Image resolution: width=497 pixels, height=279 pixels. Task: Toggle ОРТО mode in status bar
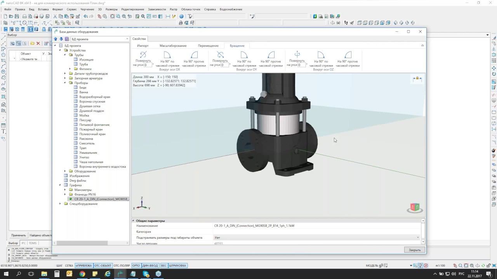coord(136,265)
